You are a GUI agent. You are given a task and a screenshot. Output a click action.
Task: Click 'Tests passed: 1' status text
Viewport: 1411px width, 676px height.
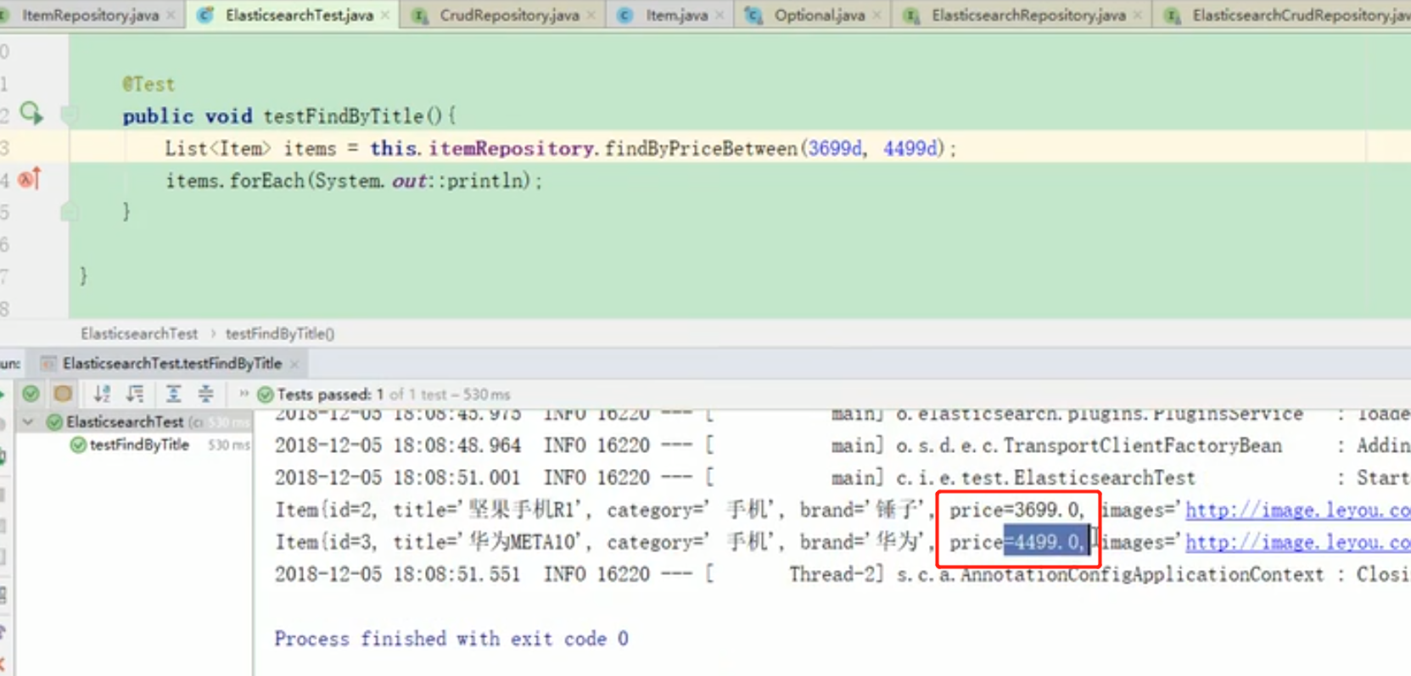(329, 394)
